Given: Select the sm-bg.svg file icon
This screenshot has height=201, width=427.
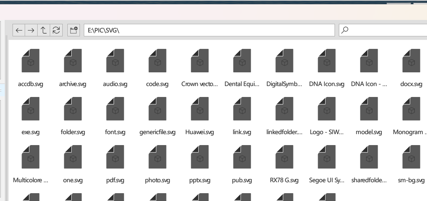Looking at the screenshot, I should 411,157.
